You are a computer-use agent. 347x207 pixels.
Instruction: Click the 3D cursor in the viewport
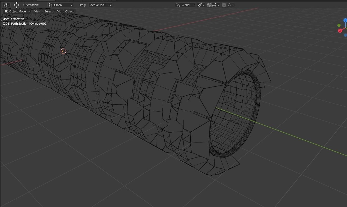click(63, 51)
